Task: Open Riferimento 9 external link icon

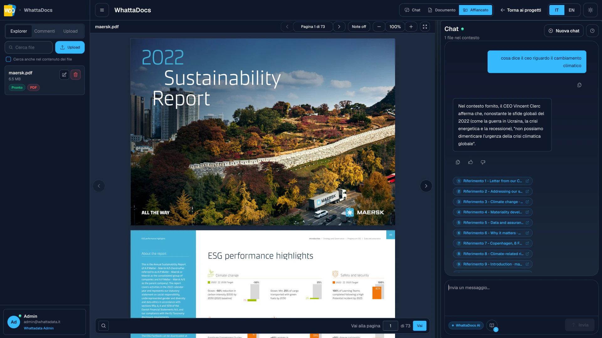Action: [x=527, y=264]
